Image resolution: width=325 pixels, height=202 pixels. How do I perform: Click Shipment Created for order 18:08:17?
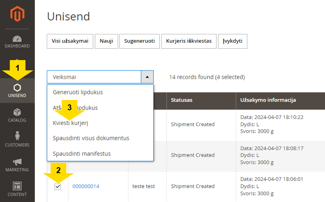click(x=193, y=155)
